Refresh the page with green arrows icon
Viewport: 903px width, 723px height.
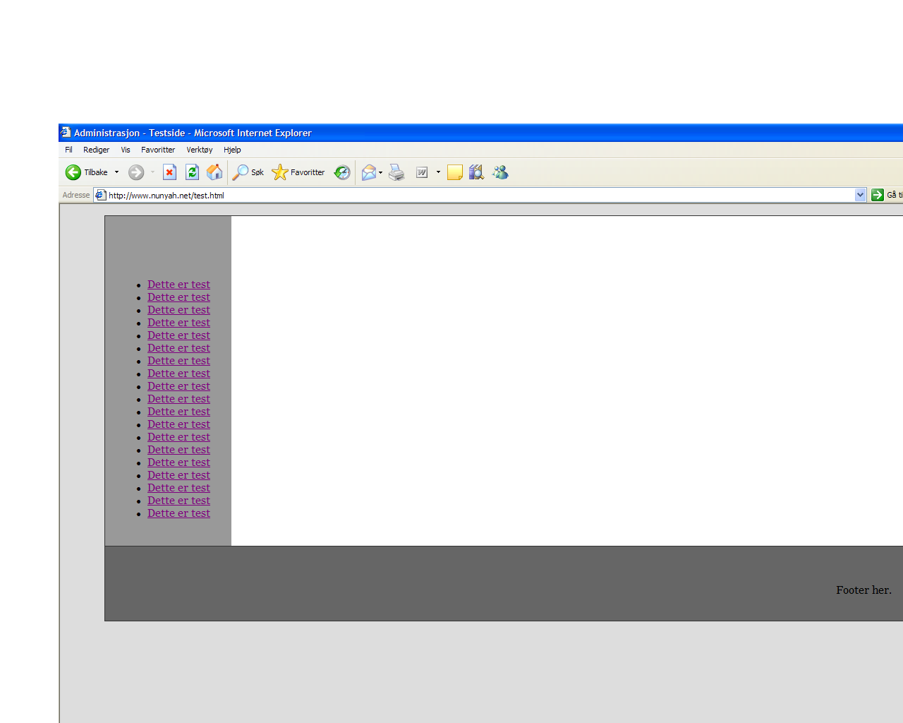pyautogui.click(x=192, y=172)
